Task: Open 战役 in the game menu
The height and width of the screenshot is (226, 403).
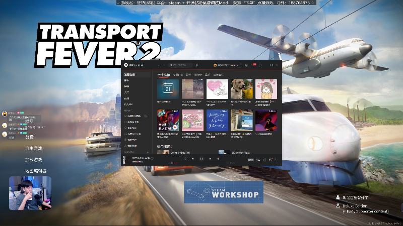Action: tap(30, 137)
